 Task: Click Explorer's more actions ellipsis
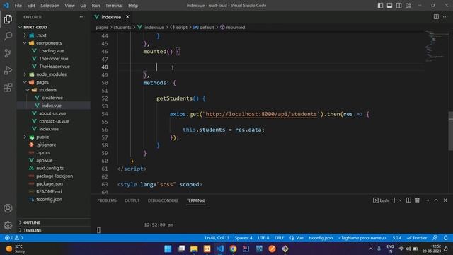(x=82, y=17)
